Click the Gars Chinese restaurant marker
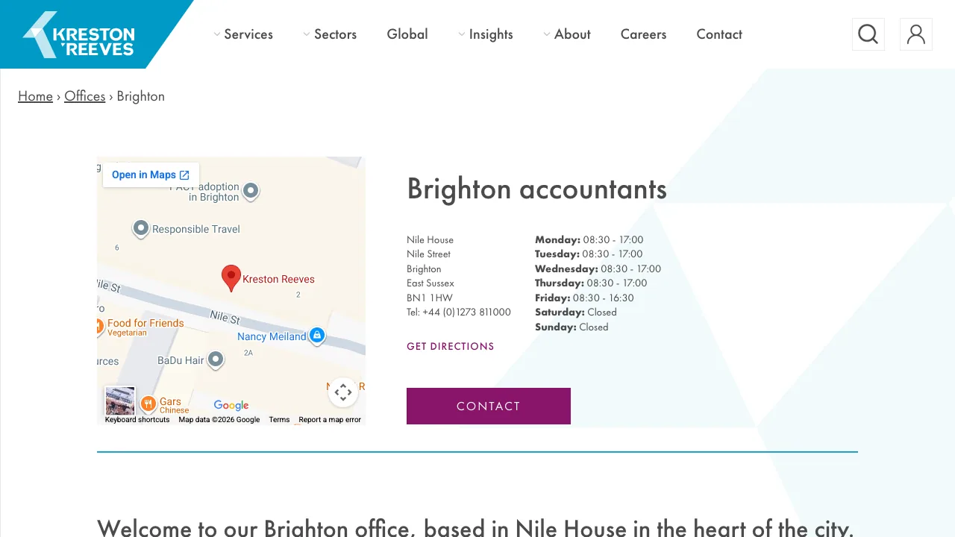The height and width of the screenshot is (537, 955). pyautogui.click(x=148, y=403)
